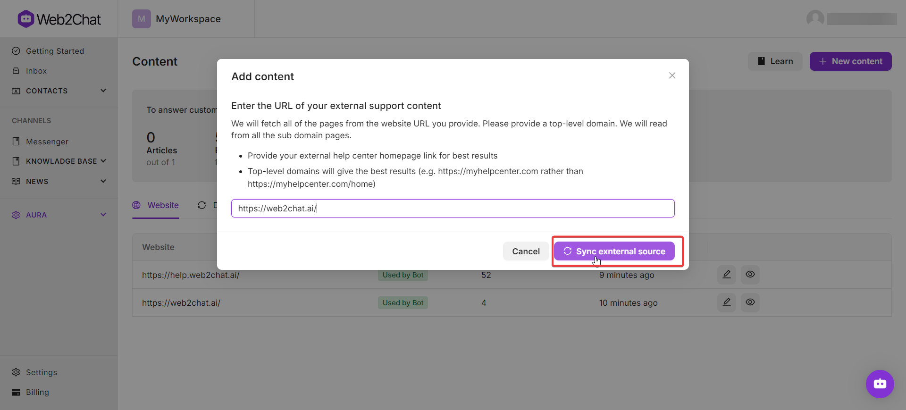
Task: Click the Knowledge Base book icon
Action: (x=16, y=161)
